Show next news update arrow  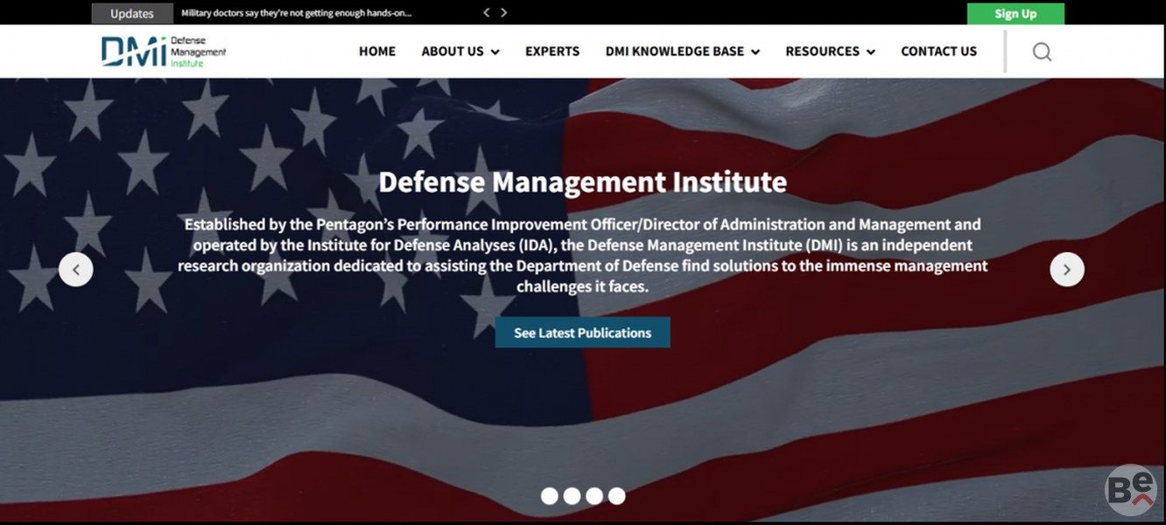click(x=504, y=13)
